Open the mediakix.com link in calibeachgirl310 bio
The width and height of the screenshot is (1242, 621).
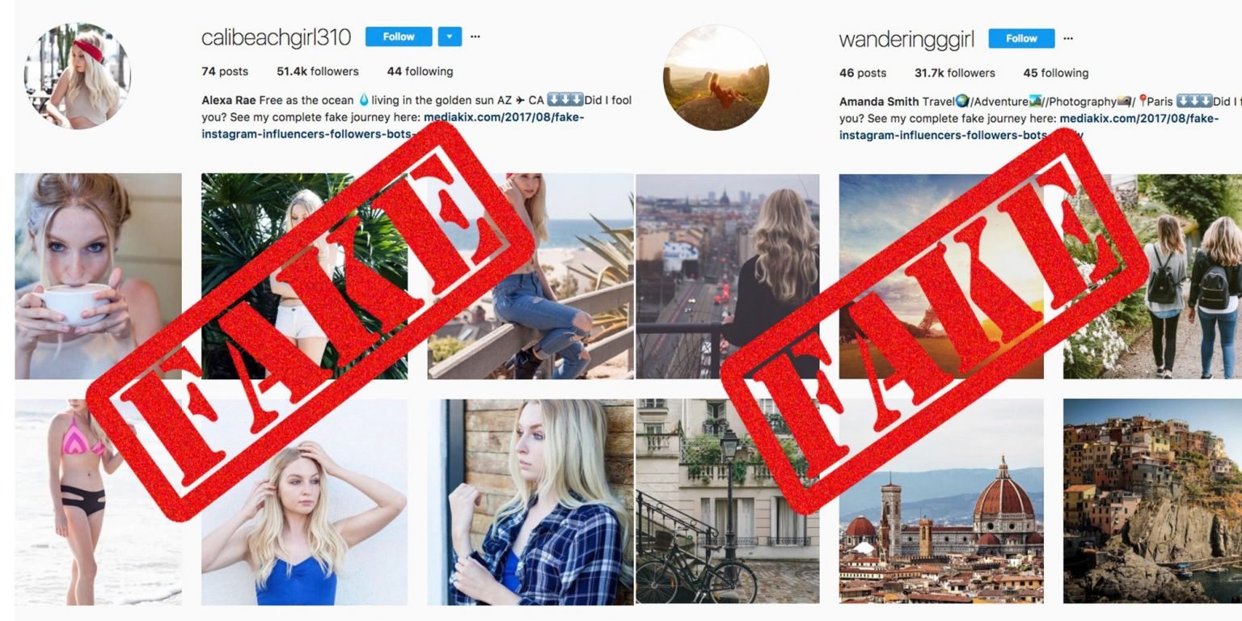(x=393, y=125)
